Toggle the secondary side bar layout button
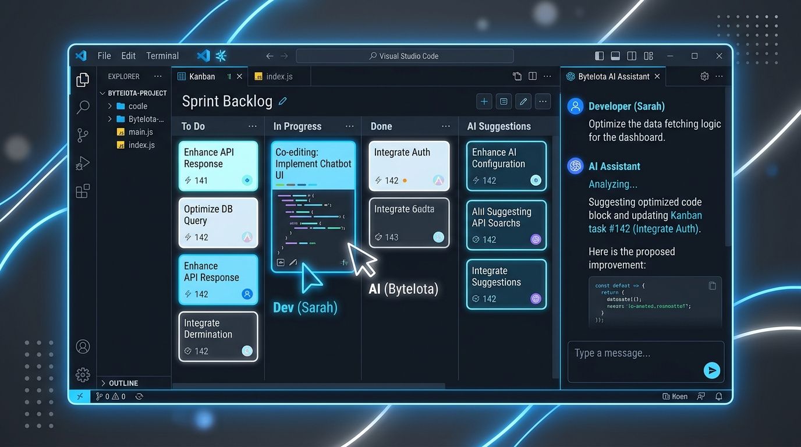This screenshot has height=447, width=801. tap(632, 56)
